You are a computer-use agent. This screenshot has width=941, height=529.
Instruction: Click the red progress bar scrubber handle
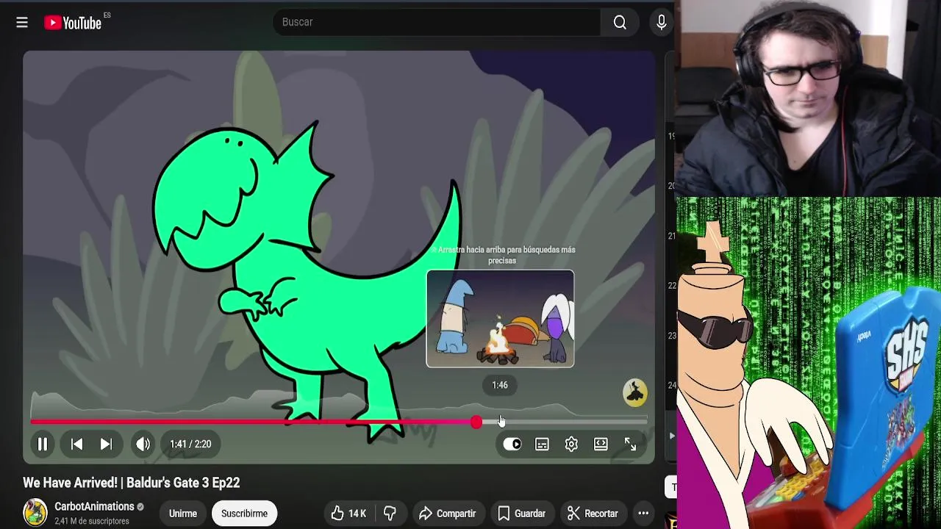click(x=476, y=422)
